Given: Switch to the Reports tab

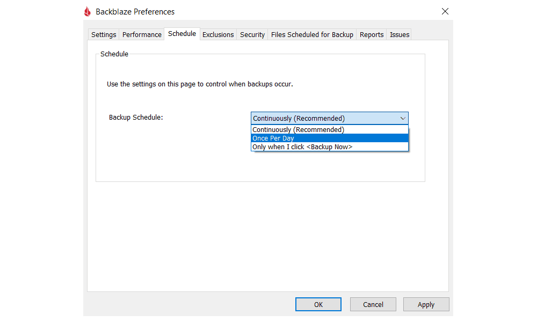Looking at the screenshot, I should pos(371,34).
